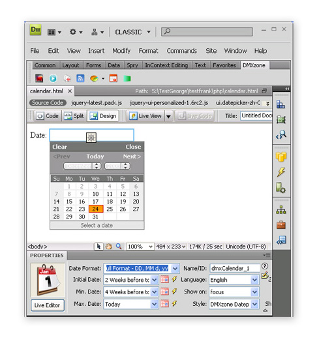Image resolution: width=334 pixels, height=362 pixels.
Task: Click lightning dynamic icon beside Max. Date
Action: pos(174,303)
